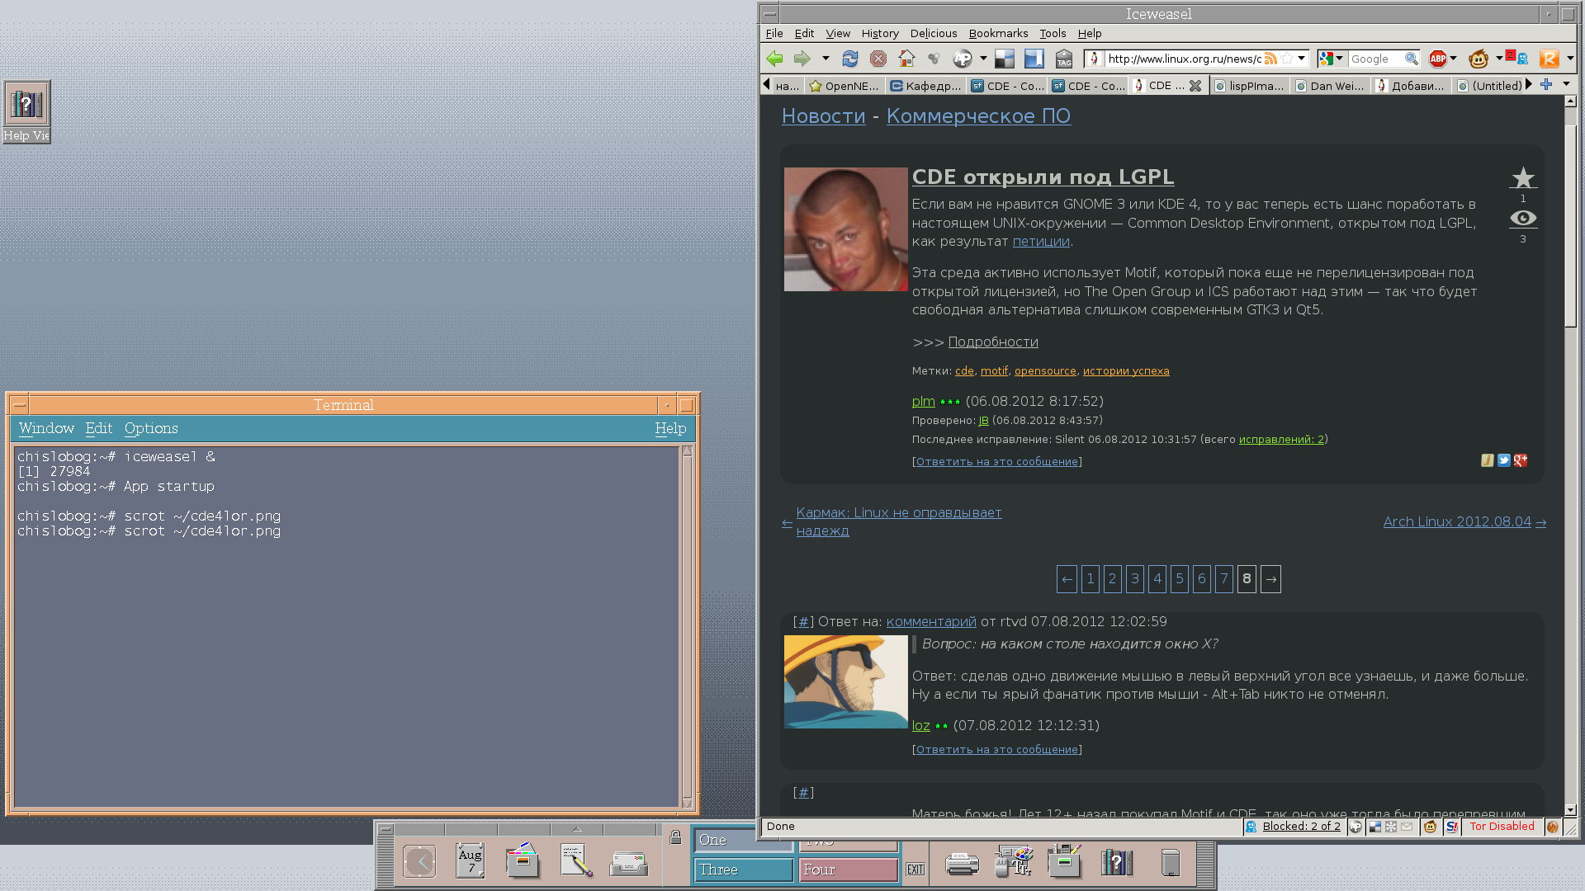1585x891 pixels.
Task: Click the RSS feed icon in the URL bar
Action: pyautogui.click(x=1271, y=59)
